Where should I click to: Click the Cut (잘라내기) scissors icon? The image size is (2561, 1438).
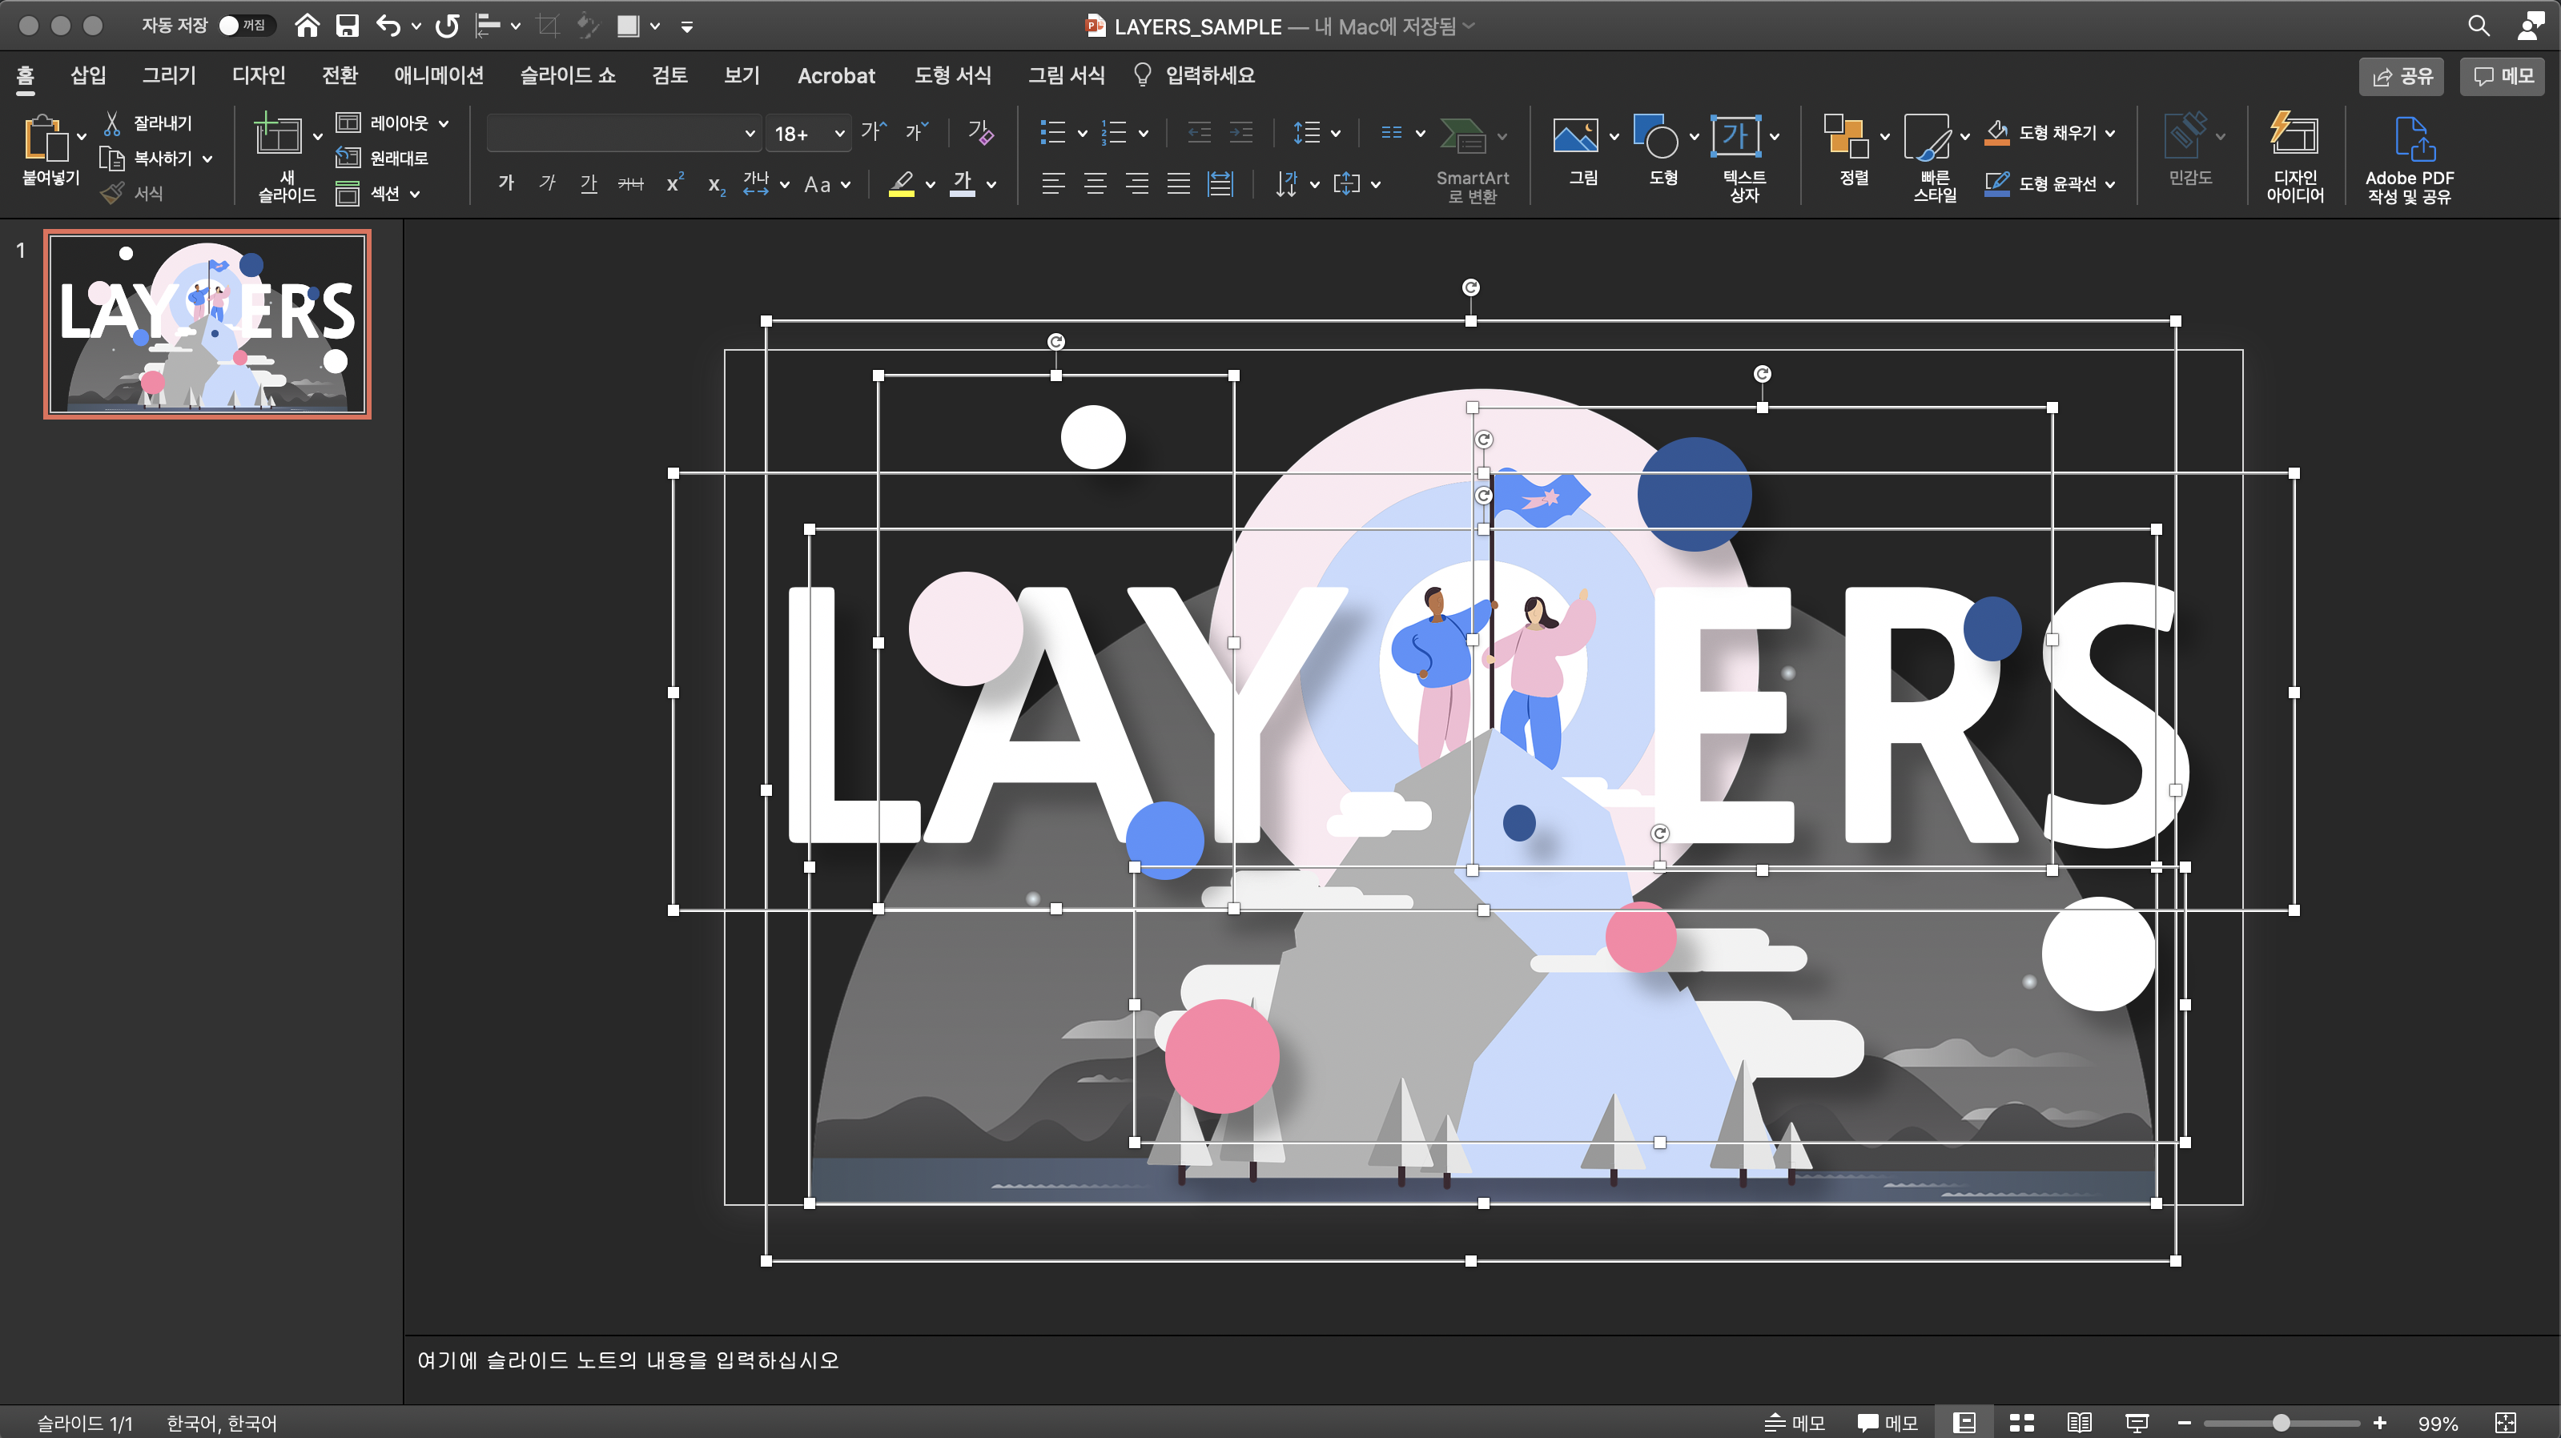point(112,123)
